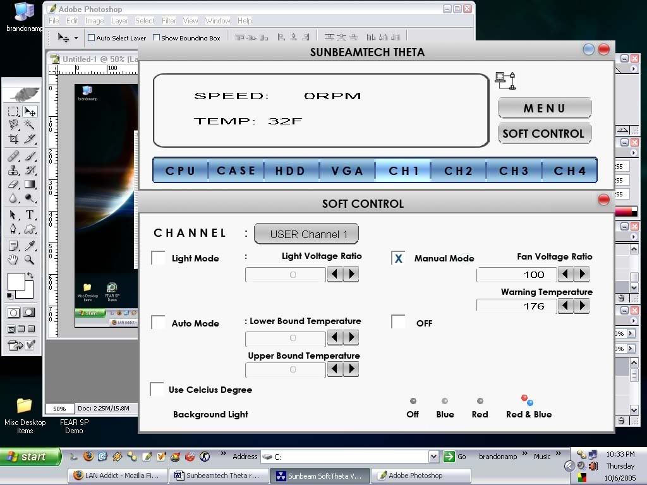Image resolution: width=647 pixels, height=485 pixels.
Task: Select the History Brush tool
Action: 30,170
